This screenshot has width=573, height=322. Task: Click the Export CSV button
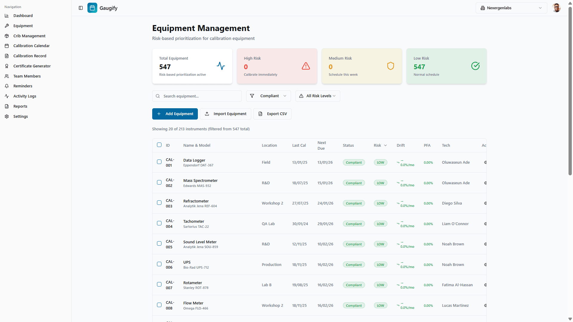tap(272, 114)
